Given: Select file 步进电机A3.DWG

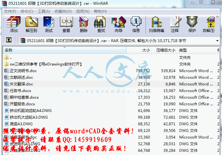Looking at the screenshot, I should 111,144.
